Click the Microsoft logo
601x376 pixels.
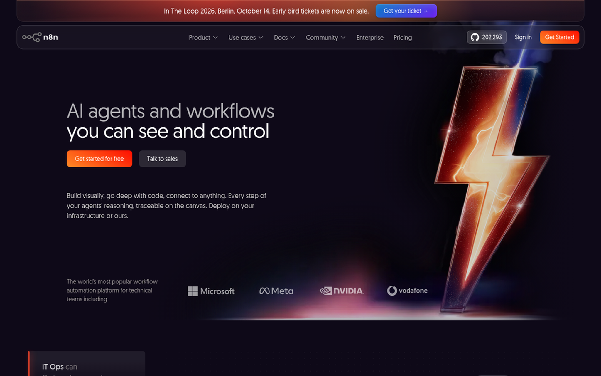tap(211, 291)
